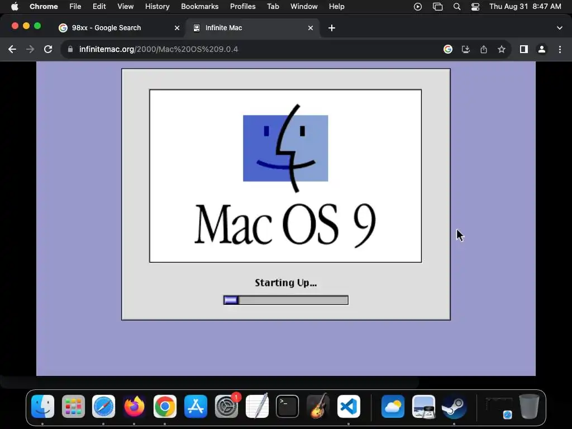This screenshot has width=572, height=429.
Task: Open TextEdit from the Dock
Action: tap(257, 407)
